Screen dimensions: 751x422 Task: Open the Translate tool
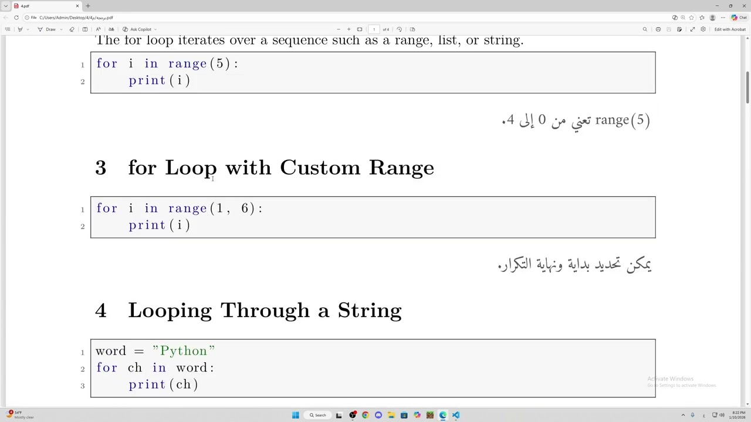111,29
